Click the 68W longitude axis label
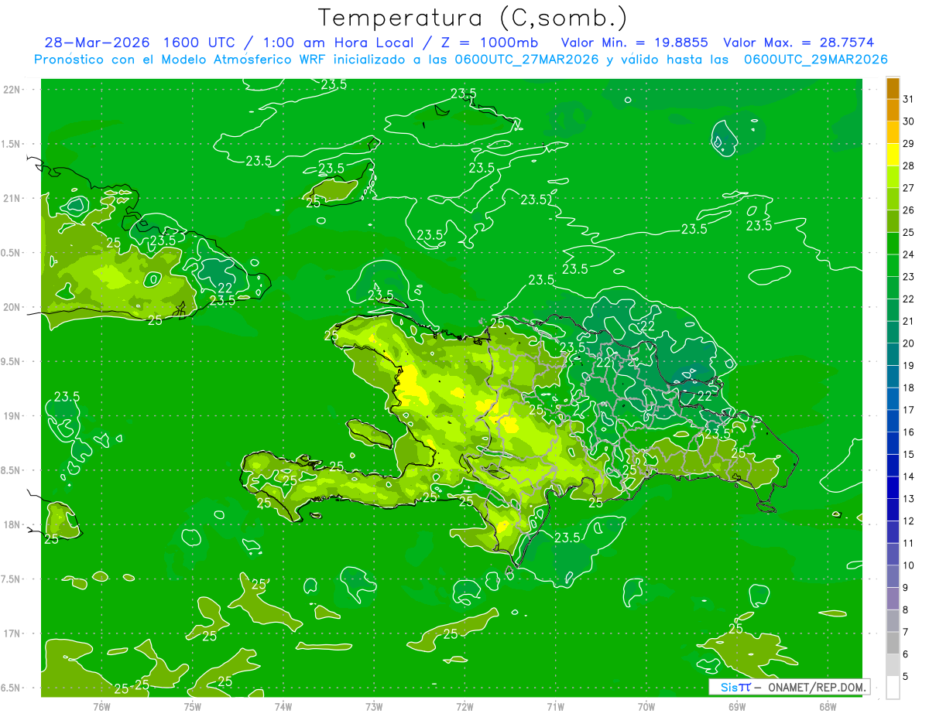 [x=827, y=706]
